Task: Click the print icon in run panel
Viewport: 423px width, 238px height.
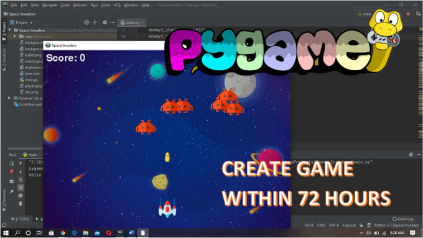Action: [21, 196]
